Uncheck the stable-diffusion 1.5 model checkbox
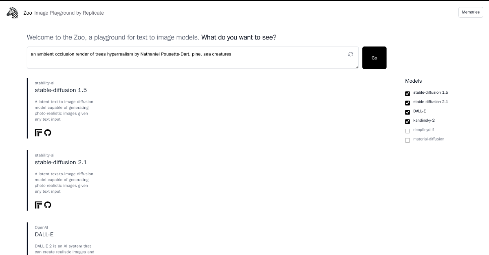Viewport: 489px width, 255px height. [x=407, y=94]
